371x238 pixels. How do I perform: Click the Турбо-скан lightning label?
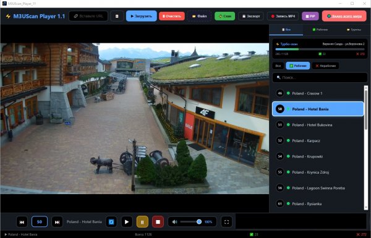[286, 44]
